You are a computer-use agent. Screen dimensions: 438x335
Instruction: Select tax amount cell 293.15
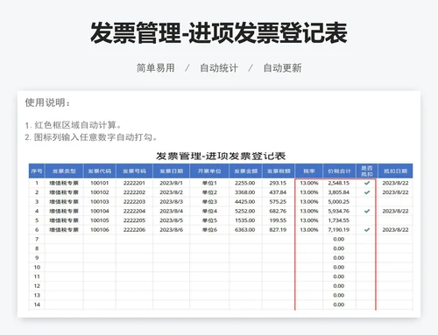278,183
